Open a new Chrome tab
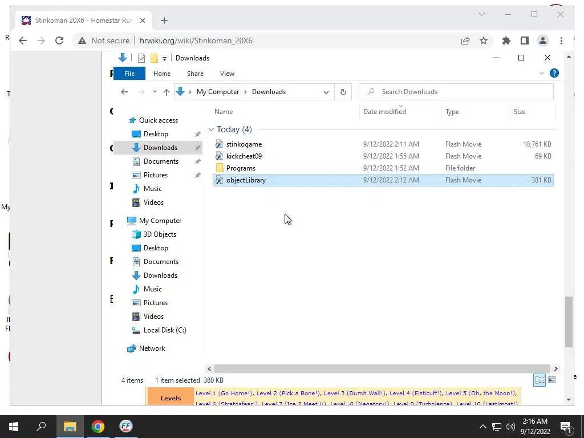Viewport: 584px width, 438px height. coord(164,21)
